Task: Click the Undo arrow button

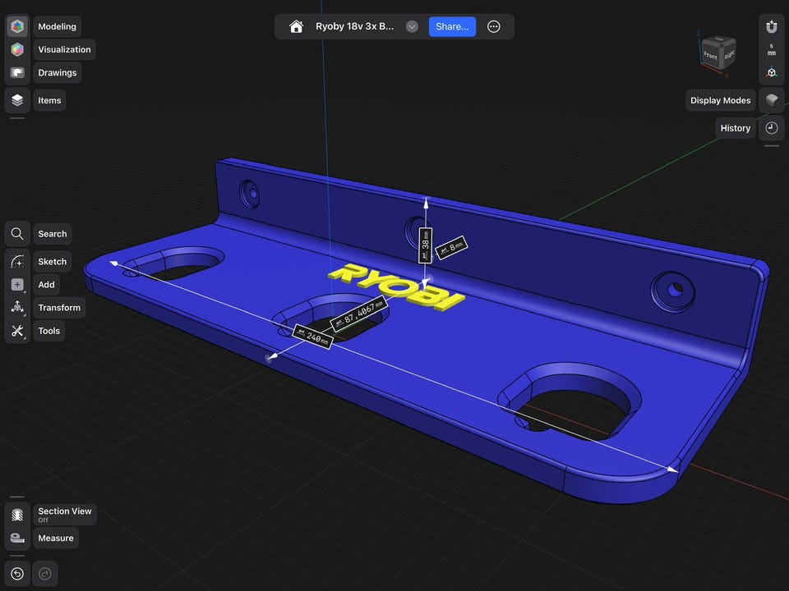Action: (17, 574)
